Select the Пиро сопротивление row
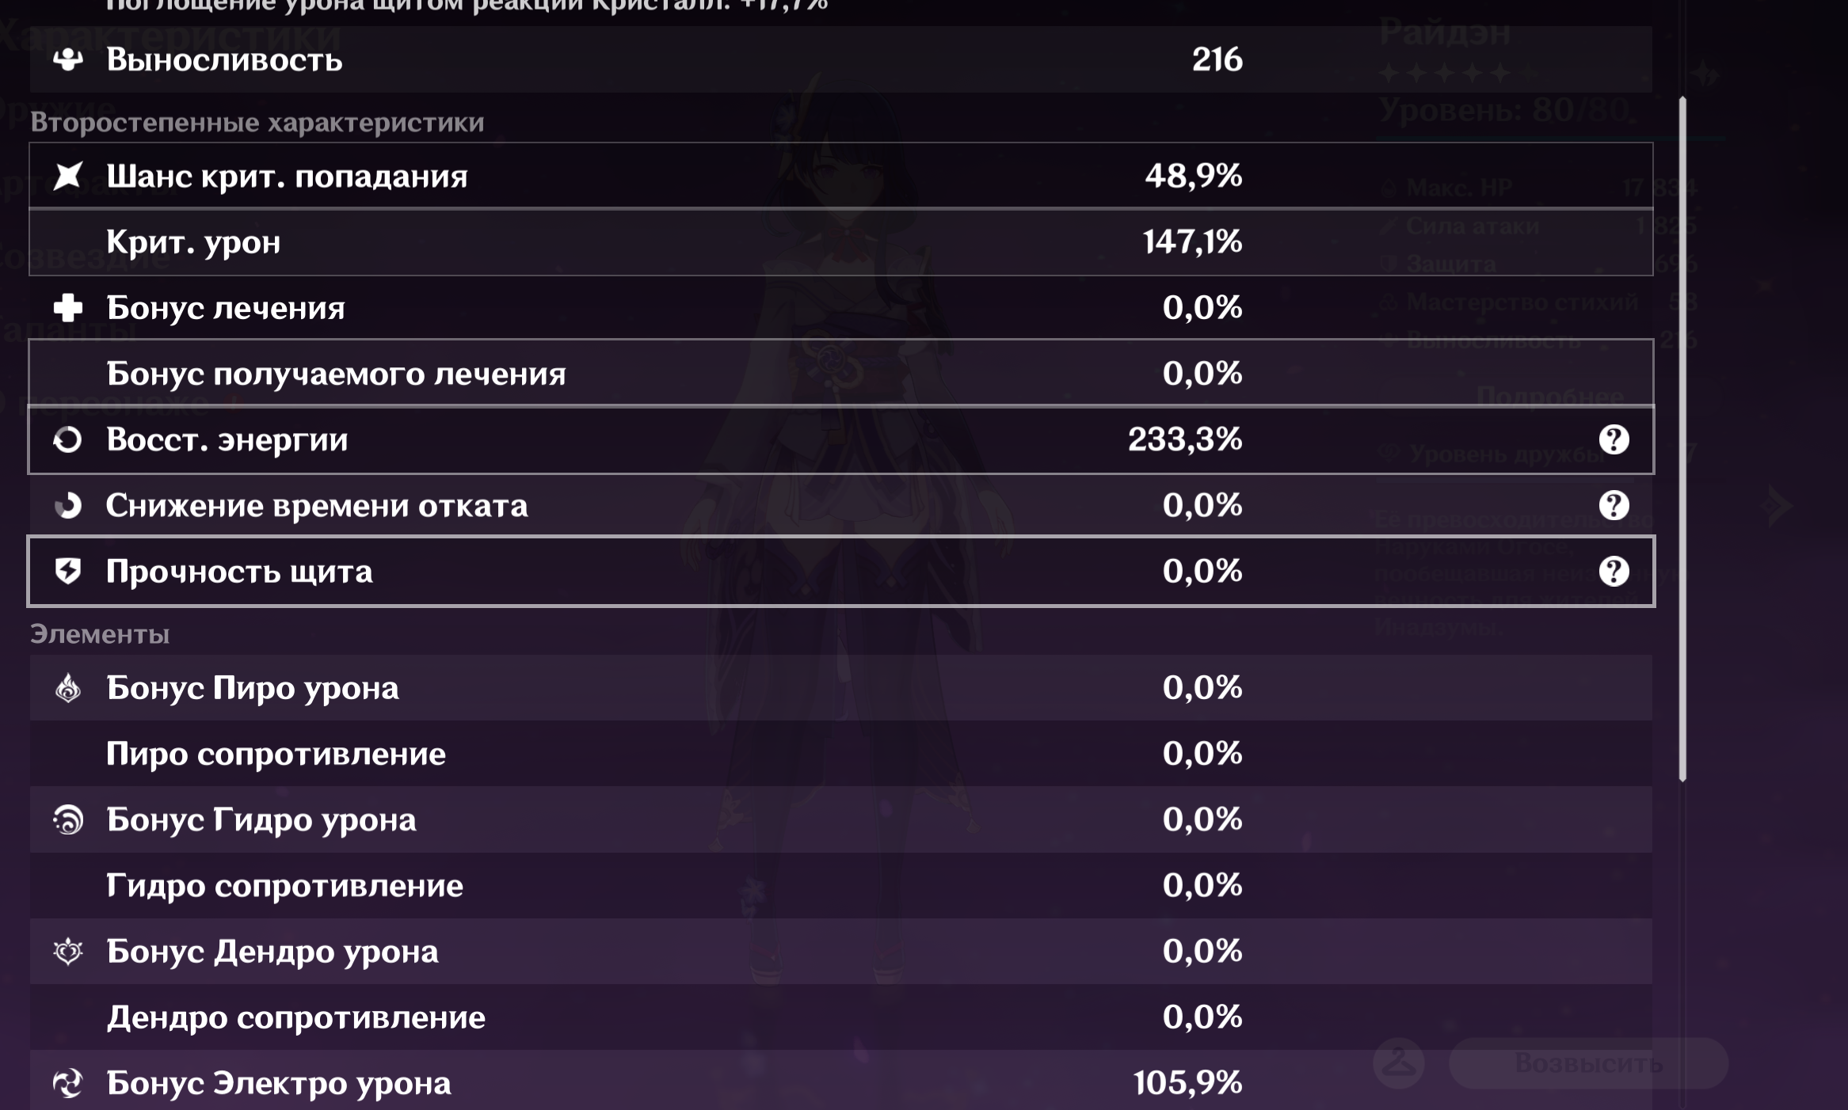This screenshot has width=1848, height=1110. (x=840, y=754)
